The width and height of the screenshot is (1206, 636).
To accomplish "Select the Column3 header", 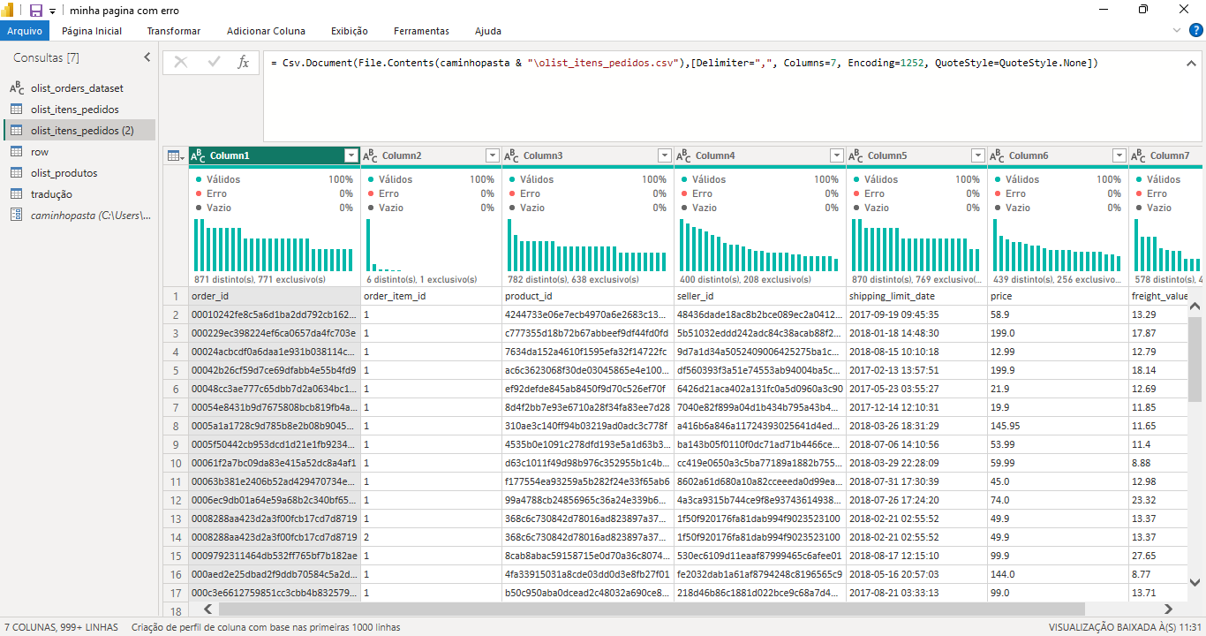I will [x=588, y=155].
